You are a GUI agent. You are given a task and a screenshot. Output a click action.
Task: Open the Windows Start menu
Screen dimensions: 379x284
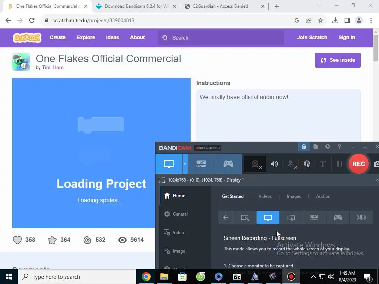click(9, 277)
